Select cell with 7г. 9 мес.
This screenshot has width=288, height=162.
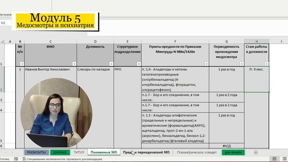pyautogui.click(x=256, y=79)
